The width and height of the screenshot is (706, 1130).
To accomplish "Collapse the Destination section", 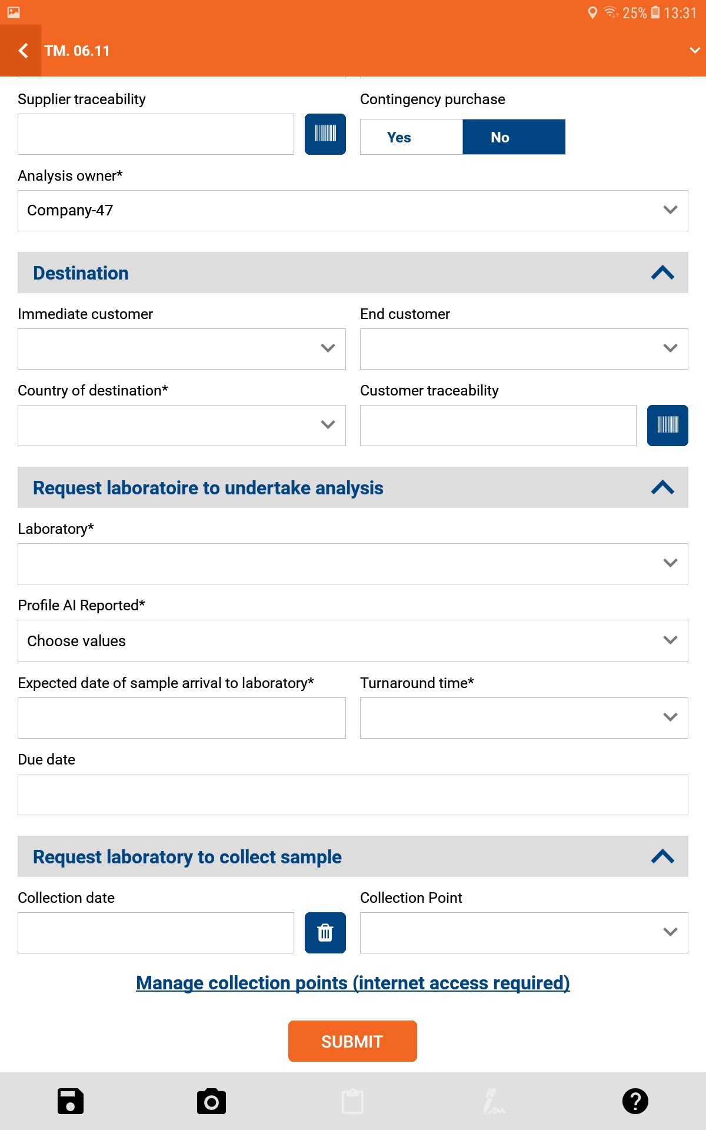I will 662,272.
